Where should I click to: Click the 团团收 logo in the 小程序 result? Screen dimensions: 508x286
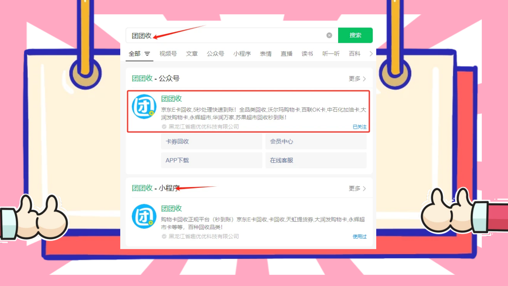pyautogui.click(x=144, y=216)
